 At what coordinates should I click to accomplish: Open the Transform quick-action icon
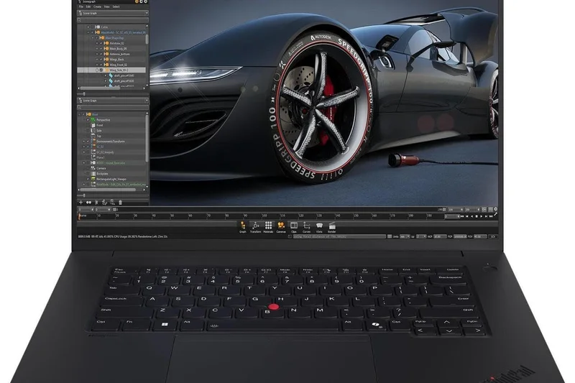[x=256, y=226]
